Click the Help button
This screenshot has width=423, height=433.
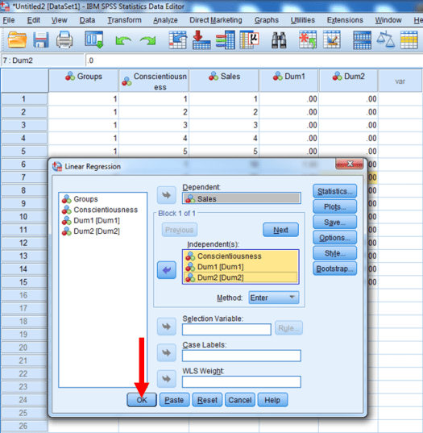tap(272, 400)
